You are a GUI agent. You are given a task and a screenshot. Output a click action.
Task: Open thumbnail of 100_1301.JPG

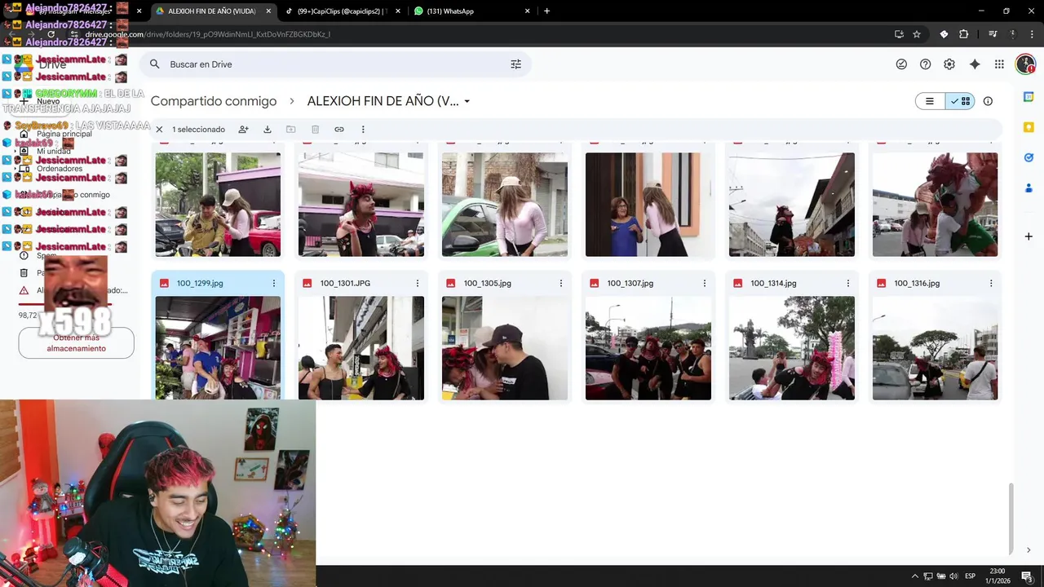tap(361, 348)
